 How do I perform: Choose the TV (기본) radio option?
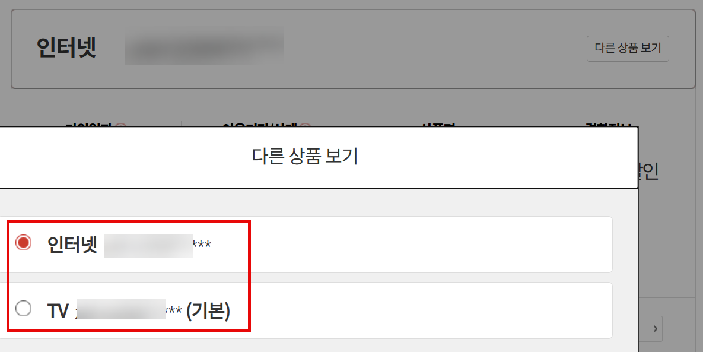coord(23,309)
